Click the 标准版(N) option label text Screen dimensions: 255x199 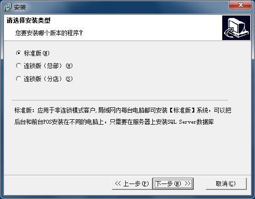37,53
